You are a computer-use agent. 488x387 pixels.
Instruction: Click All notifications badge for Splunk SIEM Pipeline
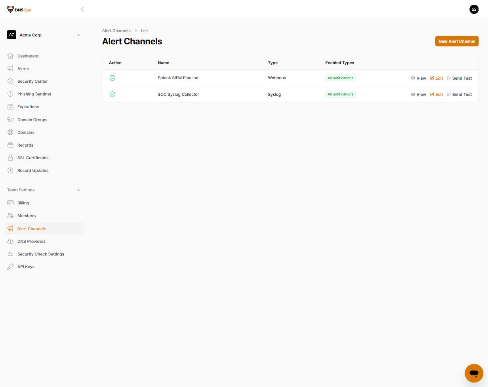pos(340,78)
